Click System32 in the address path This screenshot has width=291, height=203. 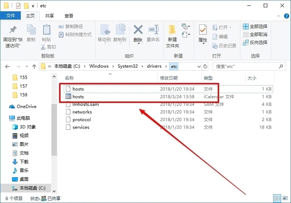pyautogui.click(x=128, y=66)
